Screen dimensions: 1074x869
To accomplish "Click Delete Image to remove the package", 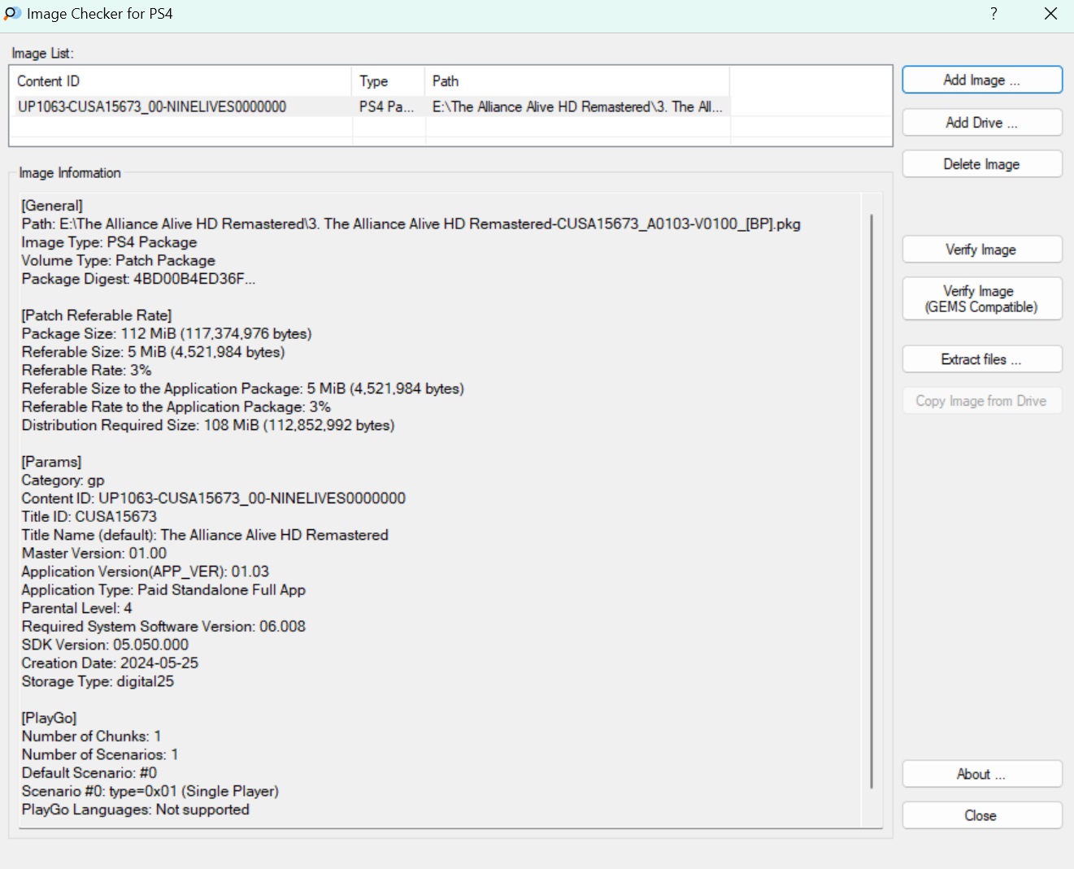I will pyautogui.click(x=981, y=164).
